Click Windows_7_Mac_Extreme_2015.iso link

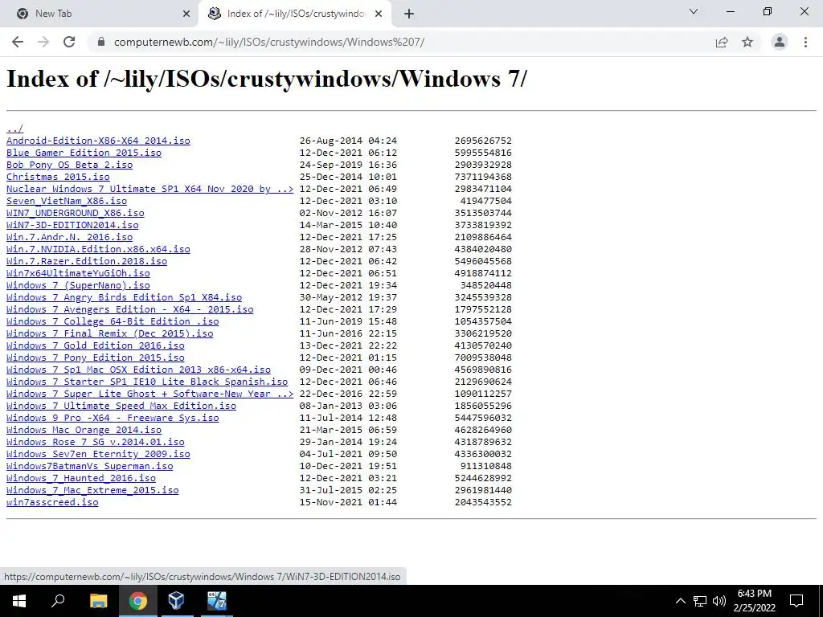pyautogui.click(x=92, y=491)
